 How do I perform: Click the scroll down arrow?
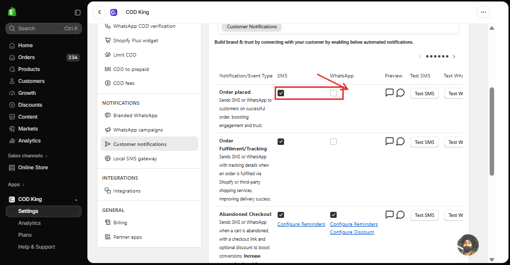492,260
